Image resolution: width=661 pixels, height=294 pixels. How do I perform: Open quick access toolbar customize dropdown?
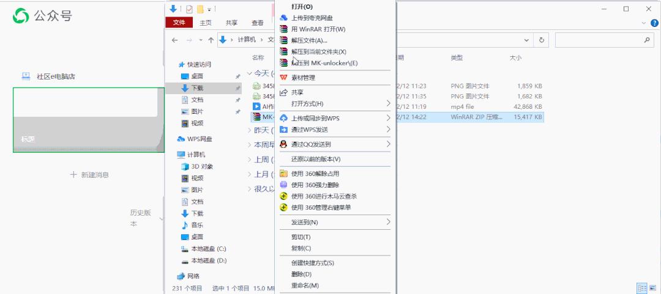point(209,9)
